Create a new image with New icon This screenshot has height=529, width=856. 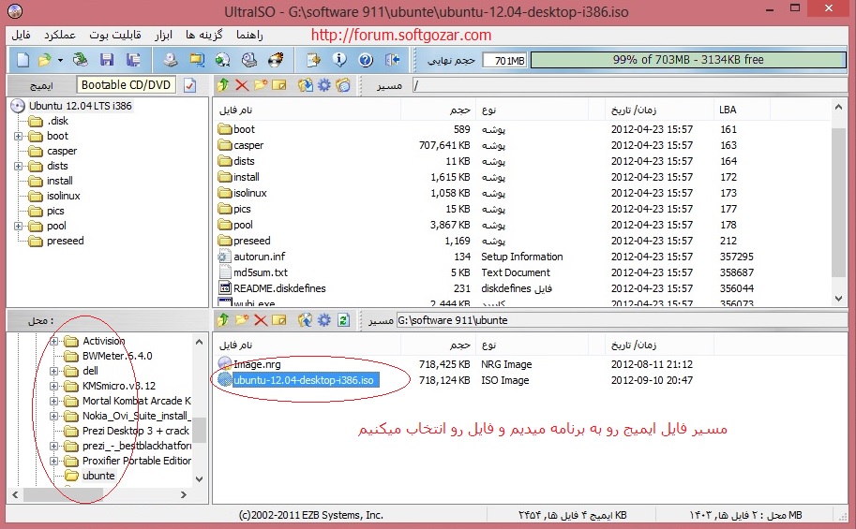click(23, 59)
